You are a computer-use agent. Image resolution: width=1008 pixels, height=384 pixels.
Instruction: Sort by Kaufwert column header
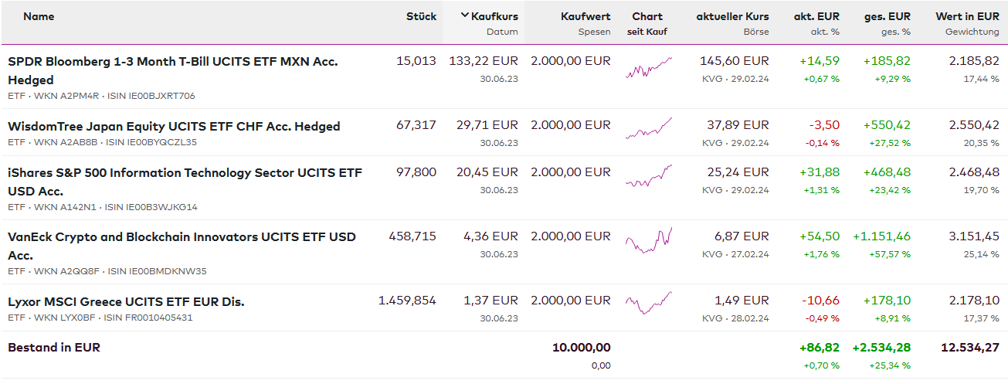coord(585,16)
